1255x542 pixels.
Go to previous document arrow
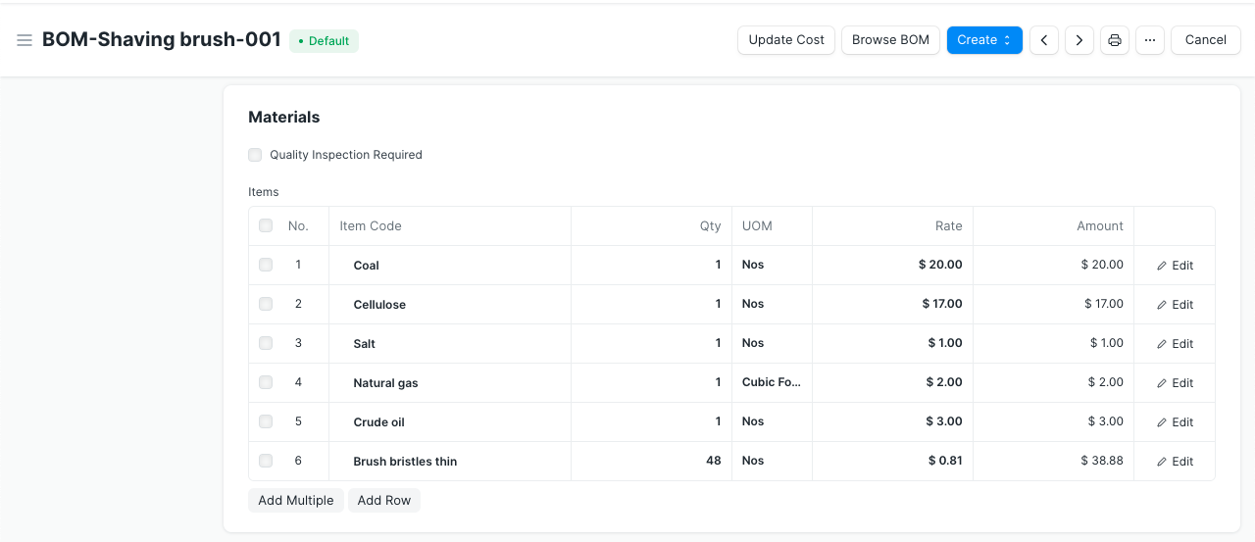(1043, 40)
